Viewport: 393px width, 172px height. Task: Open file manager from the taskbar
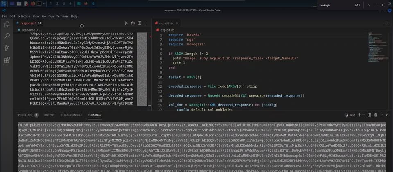pos(19,4)
